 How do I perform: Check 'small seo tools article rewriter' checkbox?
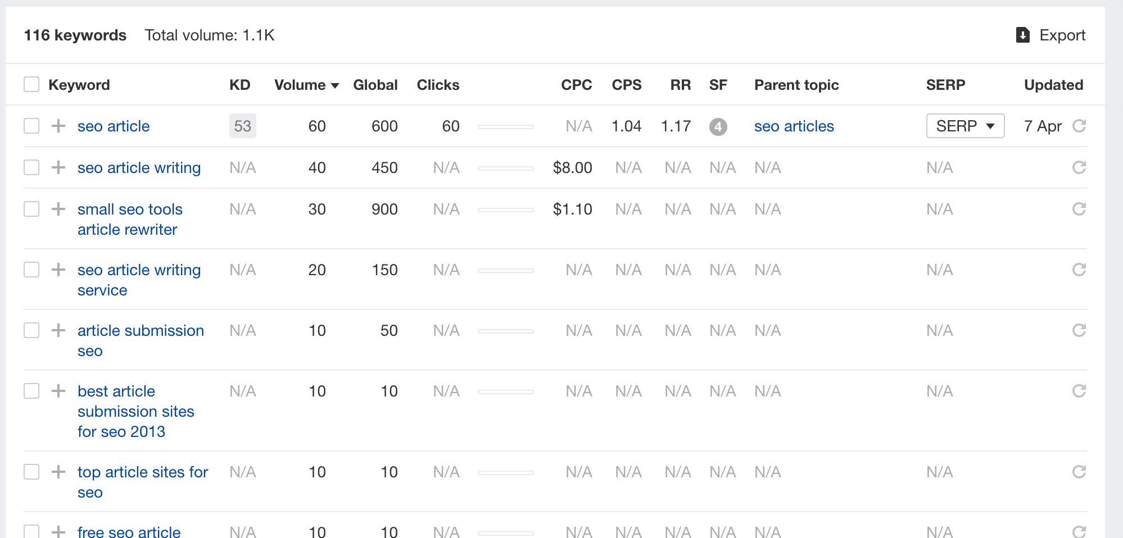31,209
